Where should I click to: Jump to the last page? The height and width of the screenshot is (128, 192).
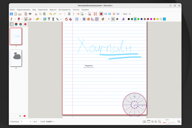point(78,14)
